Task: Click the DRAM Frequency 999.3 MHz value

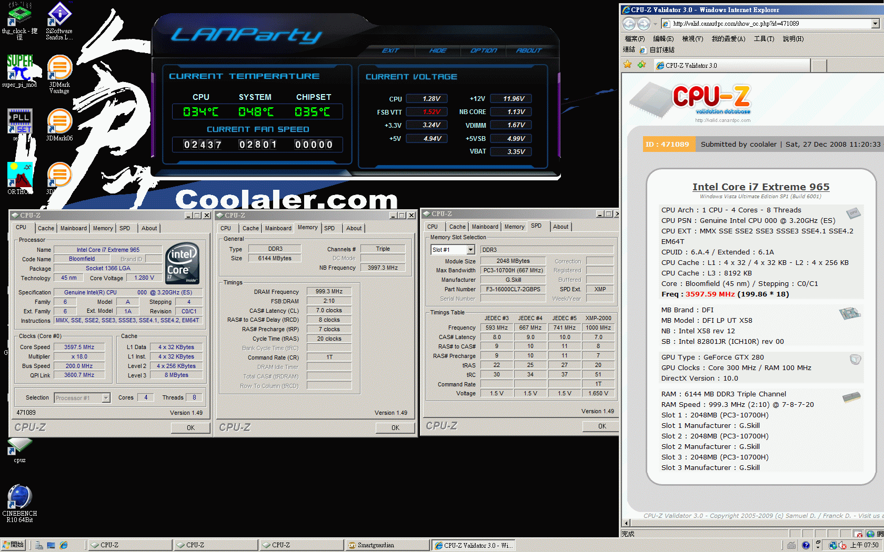Action: coord(329,291)
